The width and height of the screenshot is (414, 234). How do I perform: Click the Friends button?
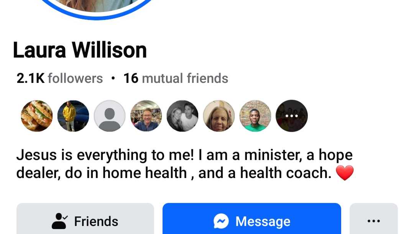(85, 218)
